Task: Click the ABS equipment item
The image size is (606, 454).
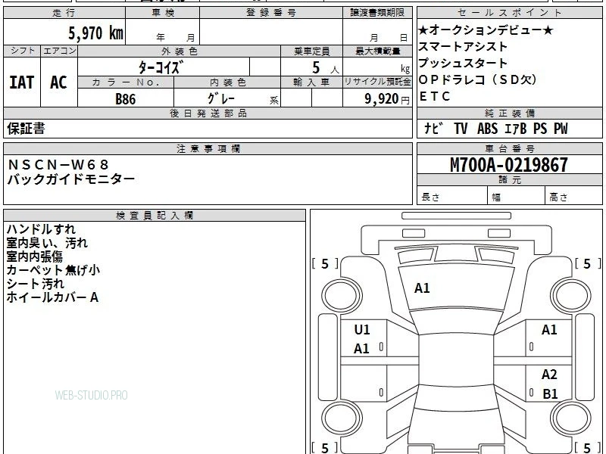Action: point(487,129)
